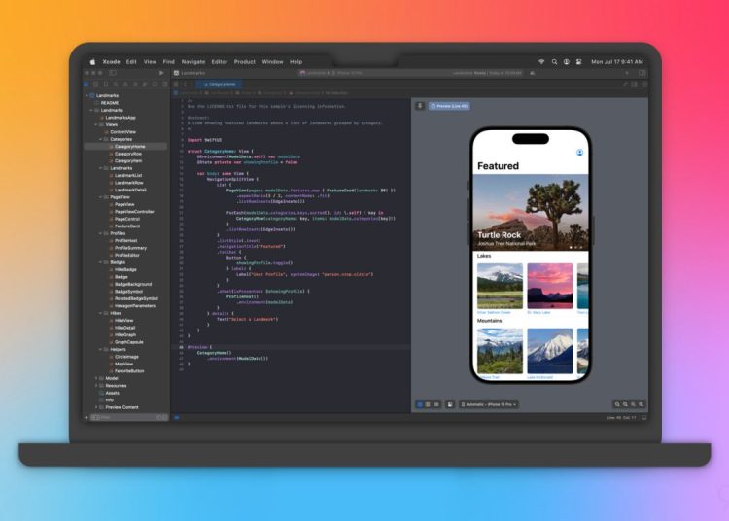
Task: Expand the Model folder in navigator
Action: 97,378
